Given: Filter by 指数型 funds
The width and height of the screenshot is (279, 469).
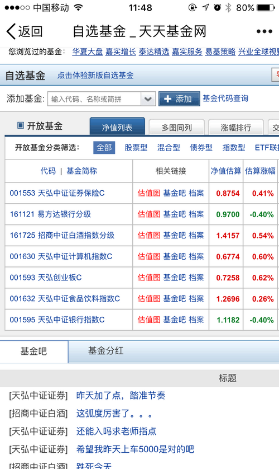Looking at the screenshot, I should pos(234,147).
